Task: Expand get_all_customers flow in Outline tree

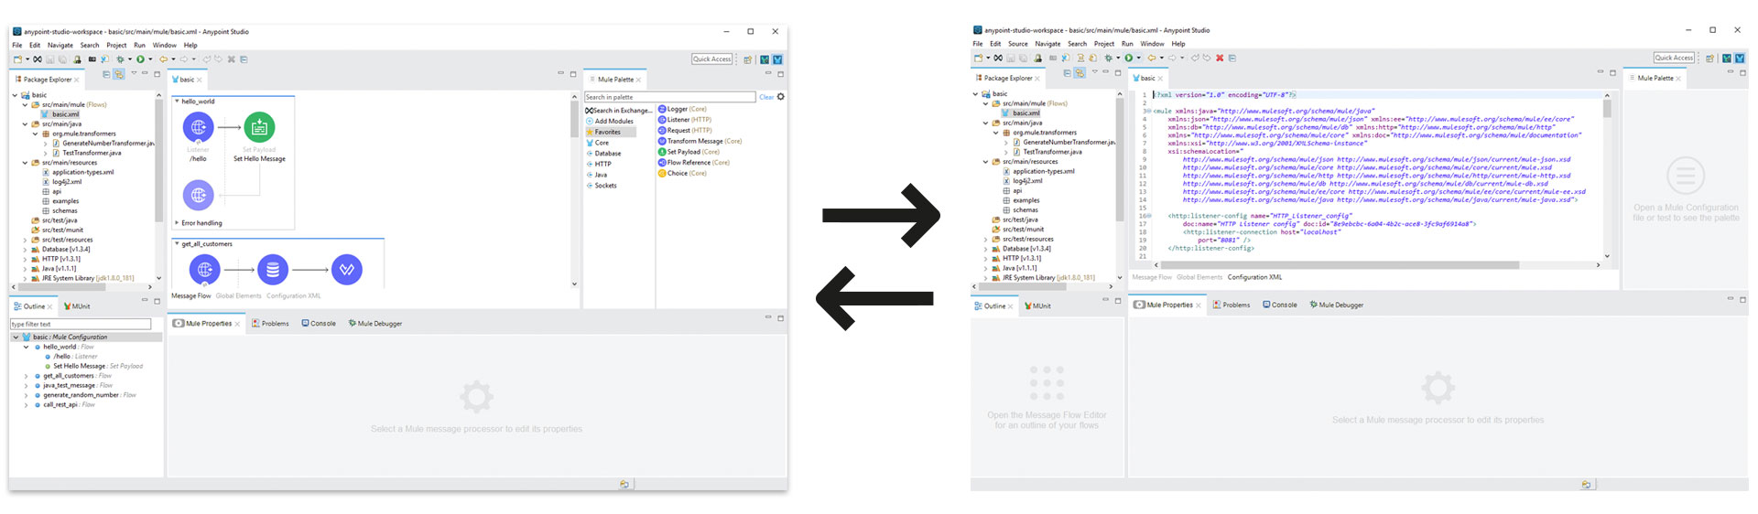Action: pos(26,376)
